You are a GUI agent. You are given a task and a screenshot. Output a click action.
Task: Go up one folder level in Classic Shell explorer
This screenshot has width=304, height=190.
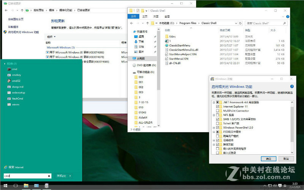[x=147, y=23]
